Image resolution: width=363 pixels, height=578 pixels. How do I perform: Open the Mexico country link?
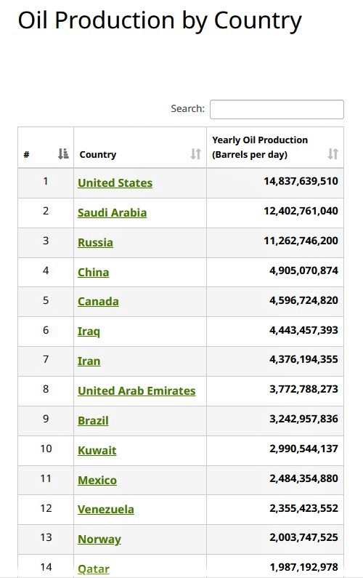[97, 481]
